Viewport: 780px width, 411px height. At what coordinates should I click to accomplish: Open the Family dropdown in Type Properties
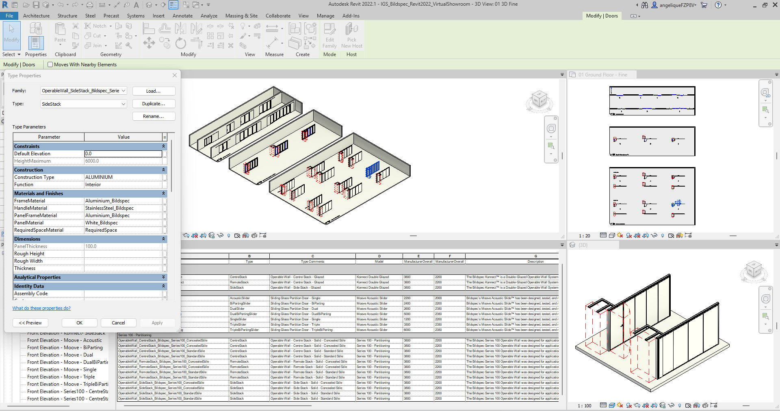(x=123, y=91)
